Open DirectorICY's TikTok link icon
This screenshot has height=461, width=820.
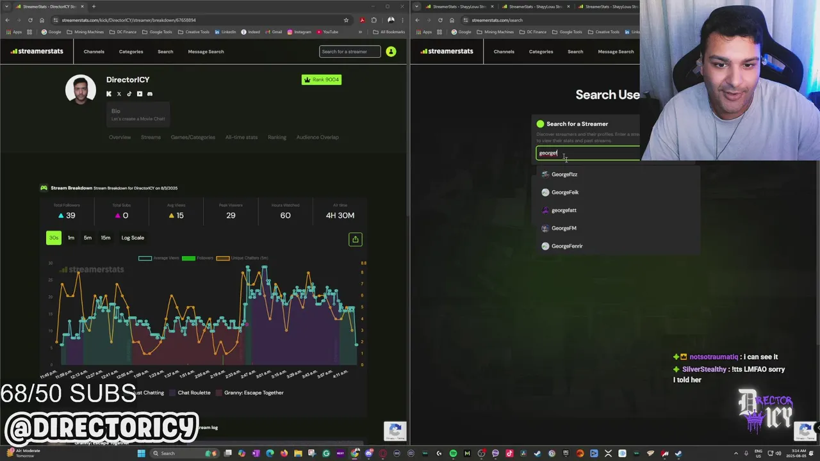129,94
